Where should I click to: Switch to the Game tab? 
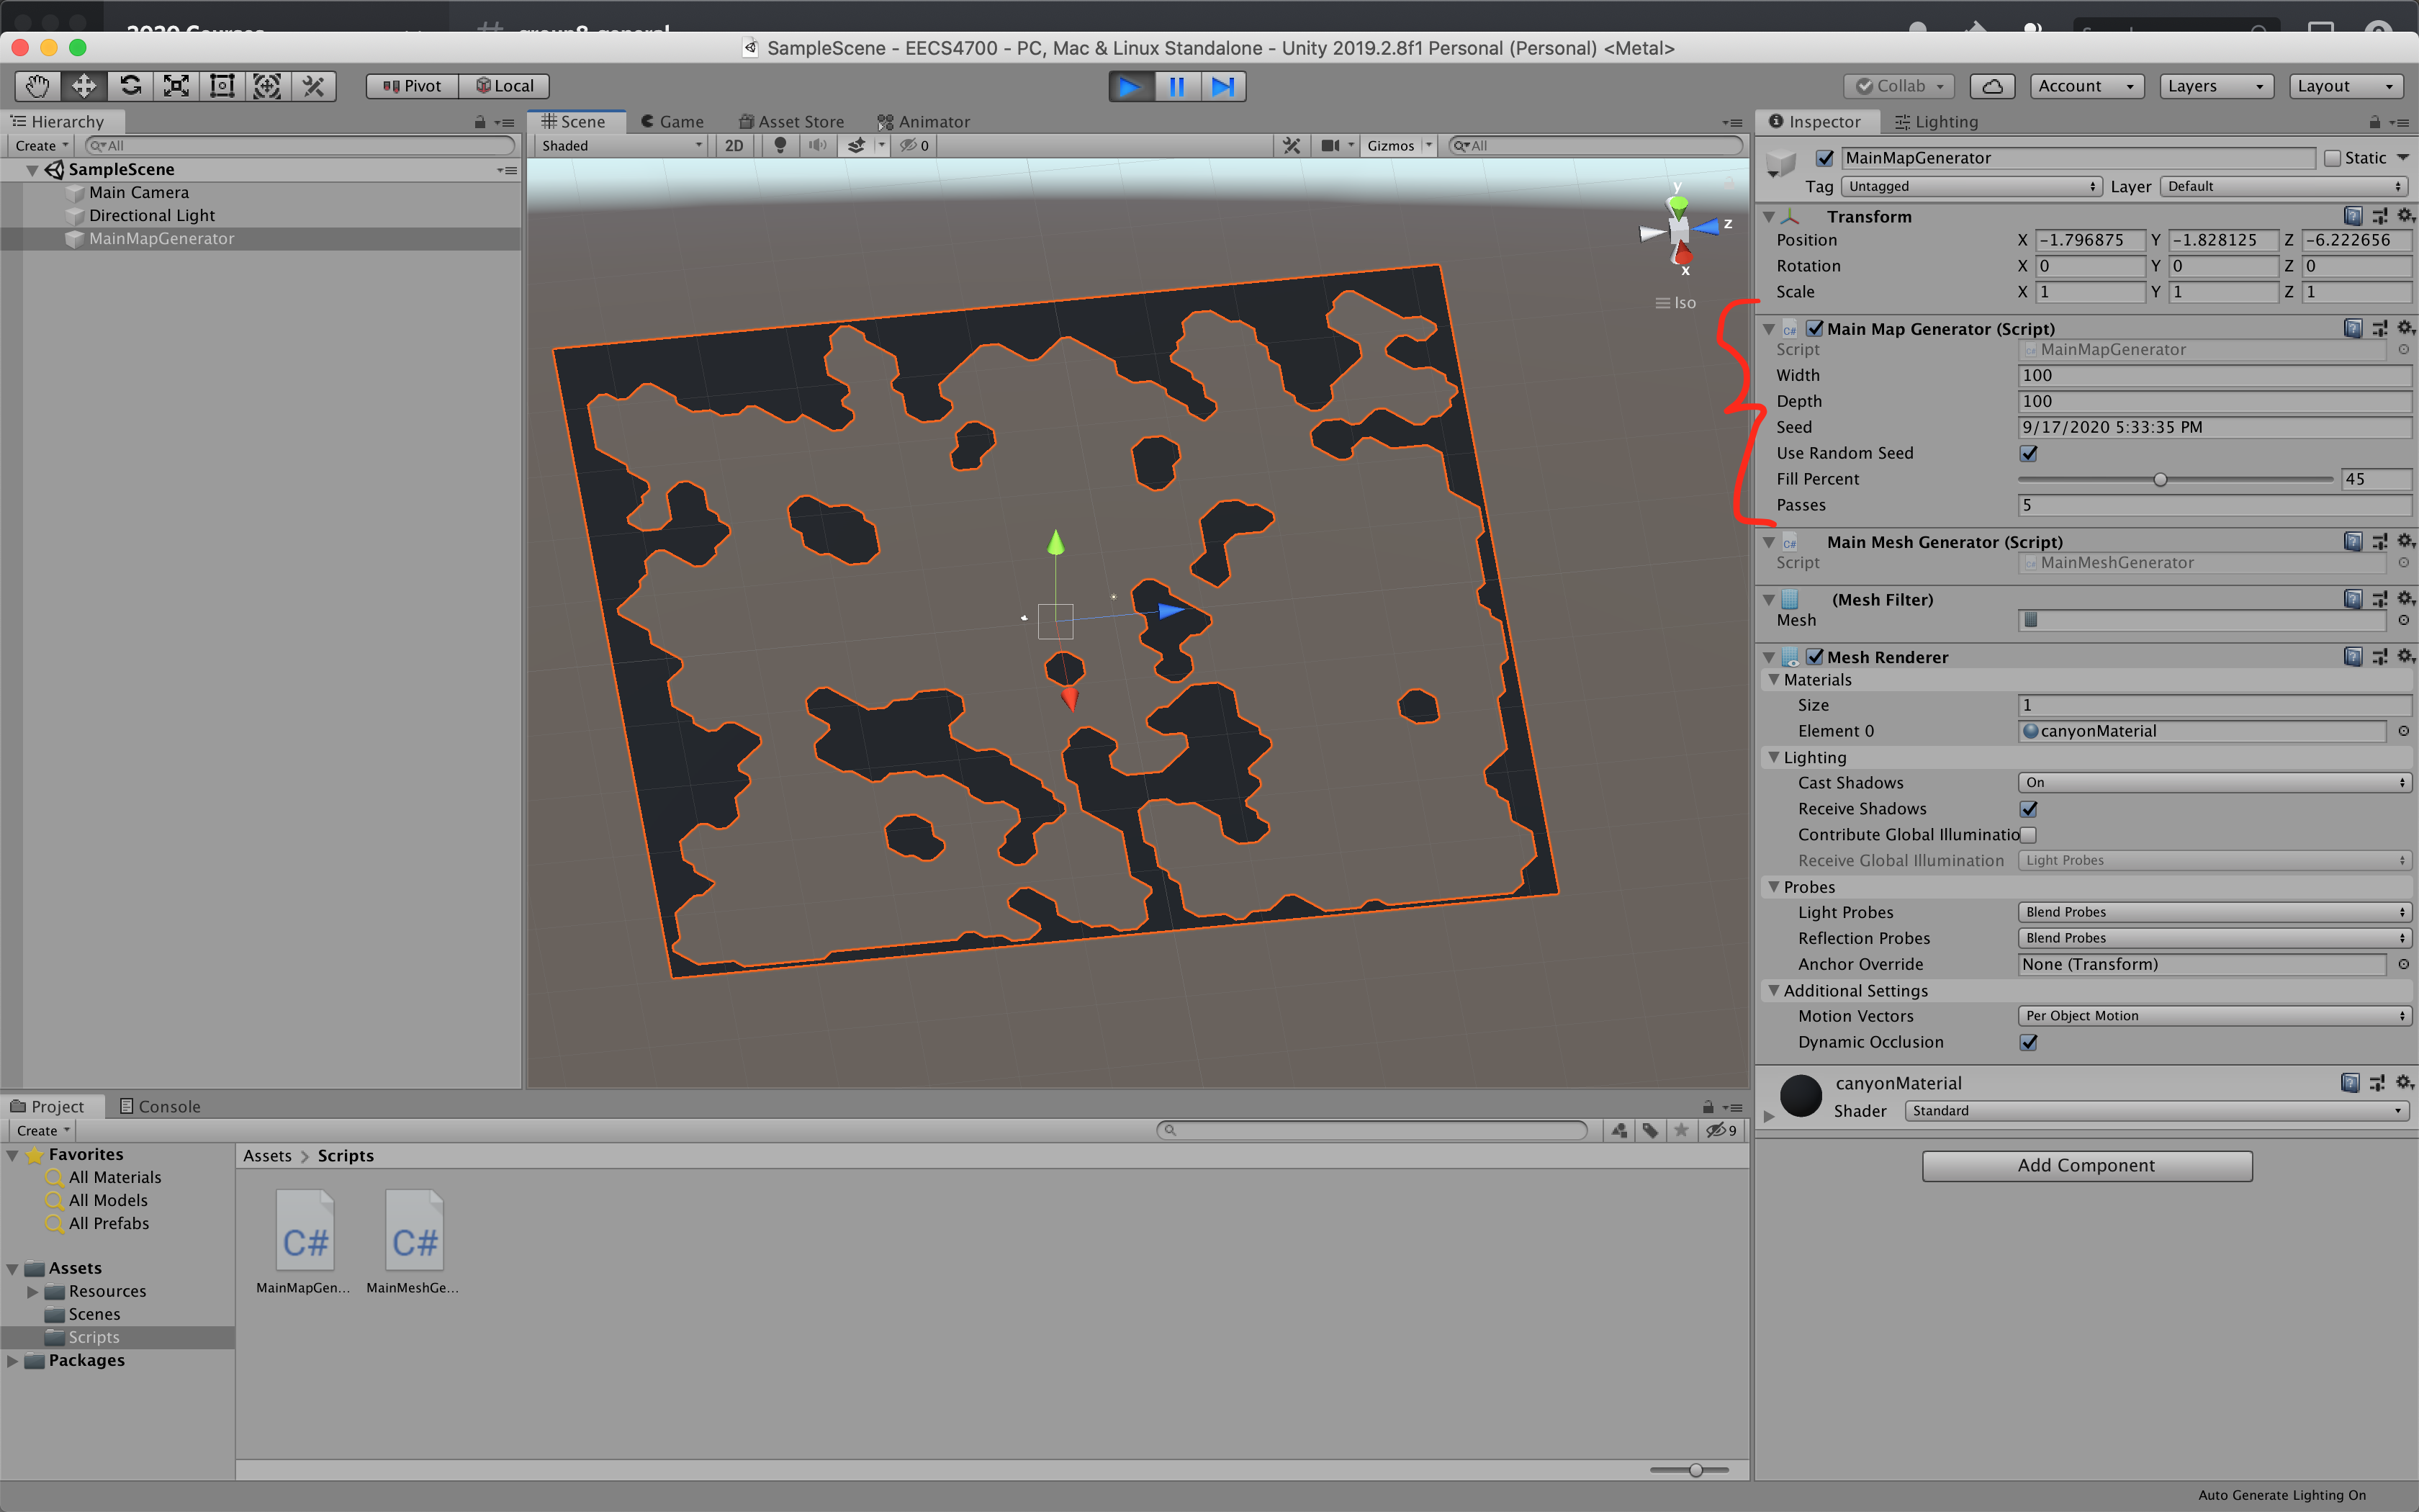672,122
